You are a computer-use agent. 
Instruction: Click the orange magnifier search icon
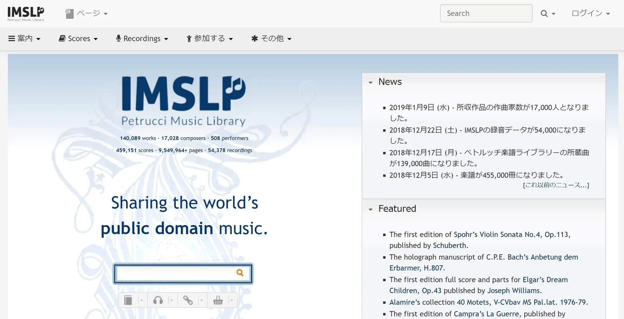240,273
